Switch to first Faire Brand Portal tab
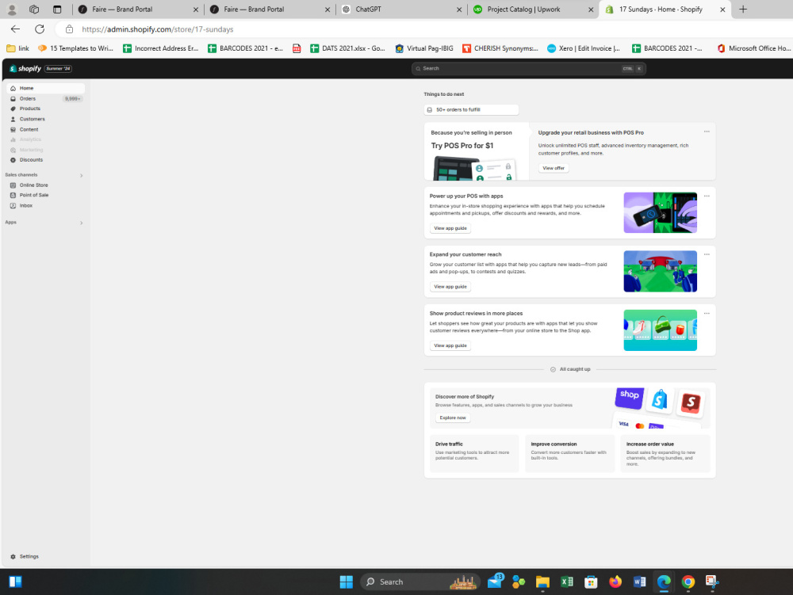 [x=138, y=9]
